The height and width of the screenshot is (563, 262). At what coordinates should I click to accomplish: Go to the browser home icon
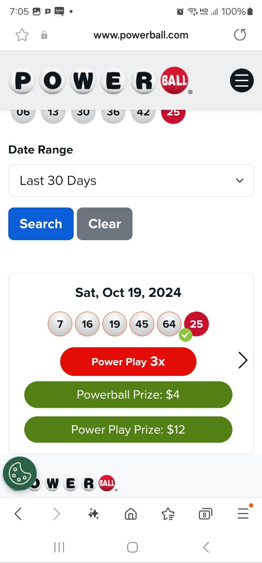[131, 514]
